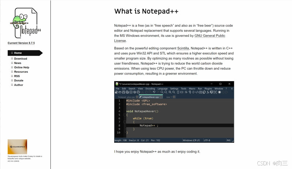Click the Windows (CR LF) status bar entry
The width and height of the screenshot is (292, 169).
191,140
